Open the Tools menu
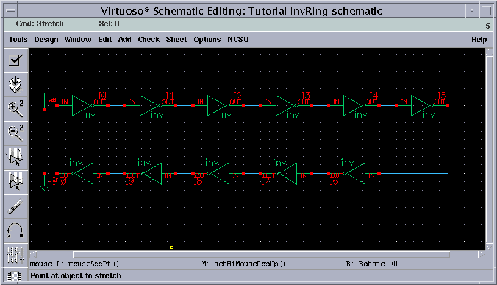Screen dimensions: 497x285 click(x=18, y=40)
